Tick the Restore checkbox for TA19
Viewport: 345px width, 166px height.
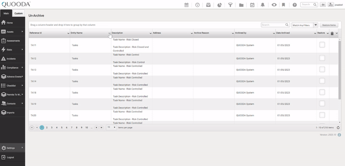[322, 103]
